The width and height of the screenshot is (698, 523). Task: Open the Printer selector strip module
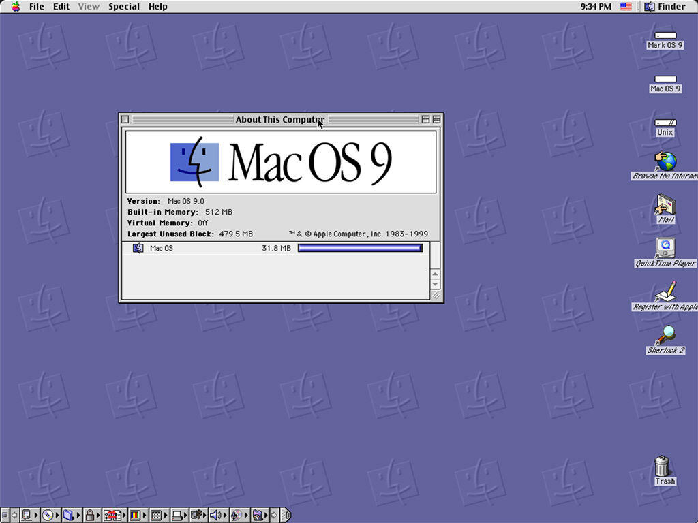pyautogui.click(x=179, y=516)
